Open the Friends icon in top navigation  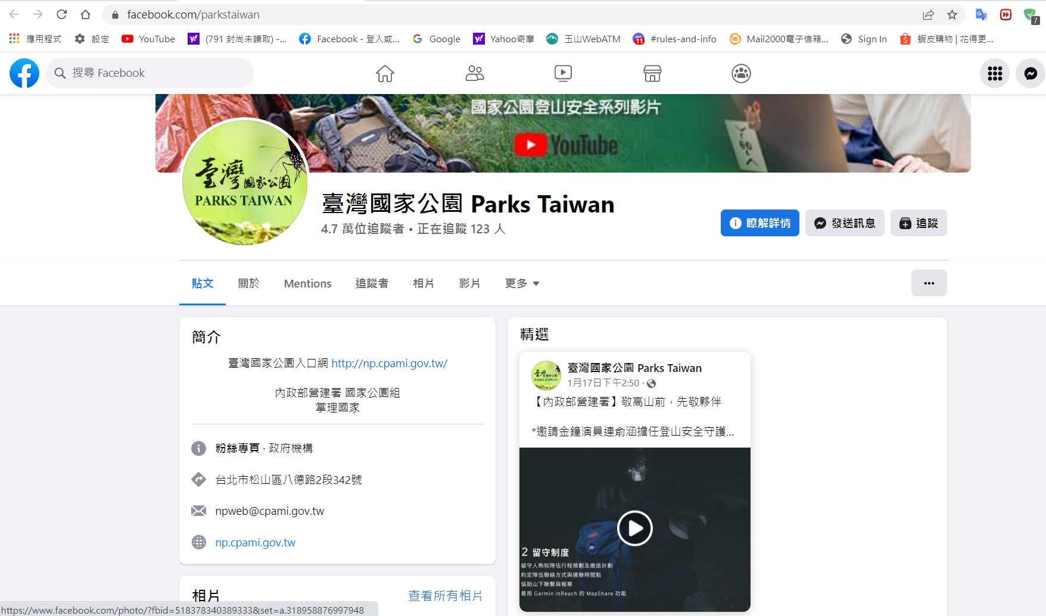click(474, 73)
